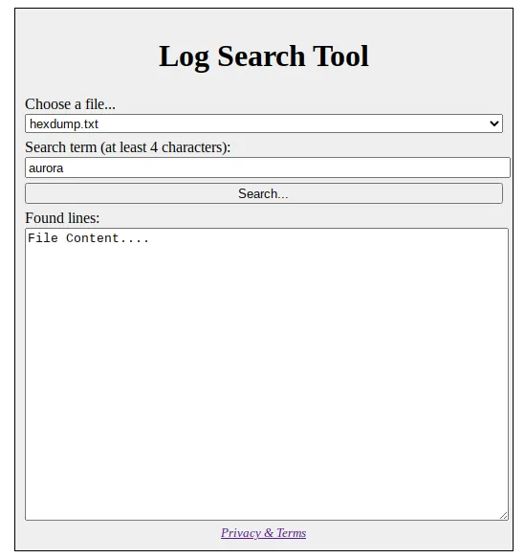Viewport: 525px width, 558px height.
Task: Focus the search term input field
Action: point(268,167)
